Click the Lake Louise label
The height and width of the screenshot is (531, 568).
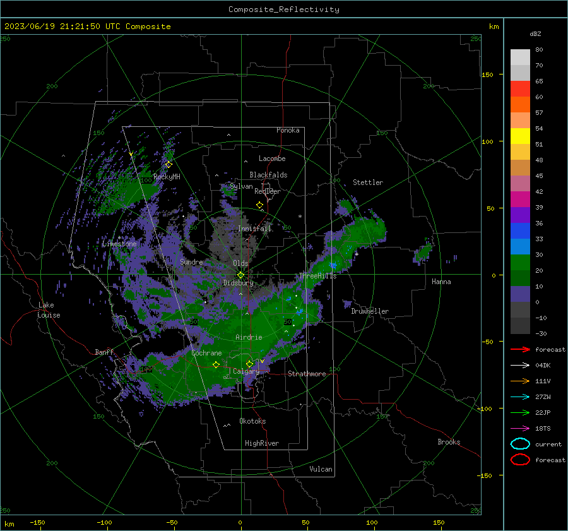click(49, 310)
